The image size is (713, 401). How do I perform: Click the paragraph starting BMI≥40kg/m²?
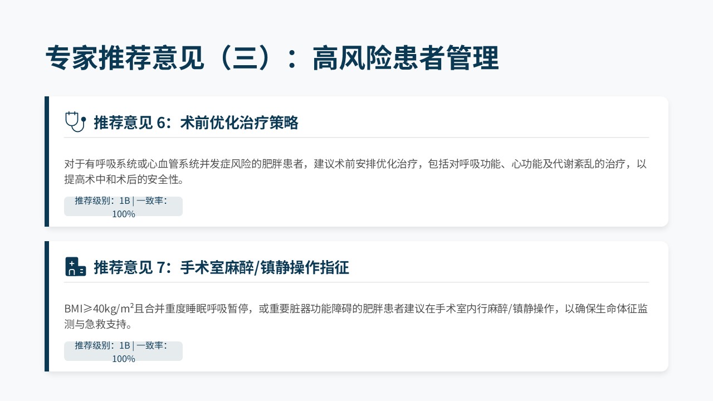pyautogui.click(x=355, y=309)
